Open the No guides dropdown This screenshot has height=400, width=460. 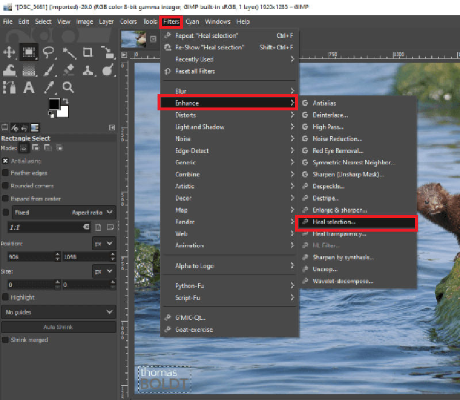[59, 312]
